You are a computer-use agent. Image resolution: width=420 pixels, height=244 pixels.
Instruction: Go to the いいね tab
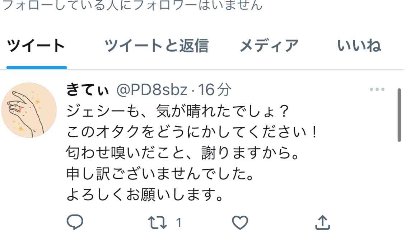(x=359, y=46)
